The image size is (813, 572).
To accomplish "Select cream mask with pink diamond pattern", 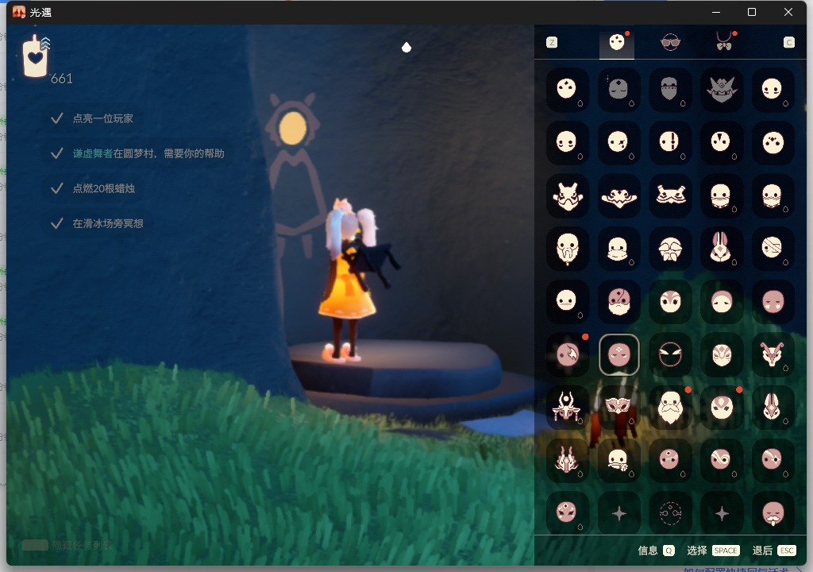I will (x=721, y=354).
